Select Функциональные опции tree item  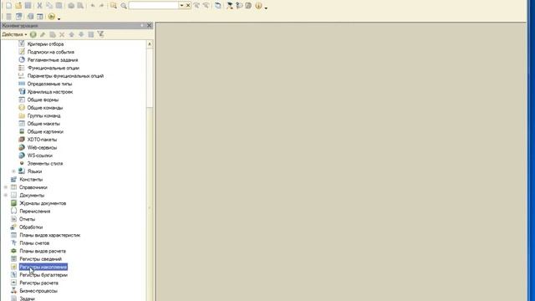53,68
